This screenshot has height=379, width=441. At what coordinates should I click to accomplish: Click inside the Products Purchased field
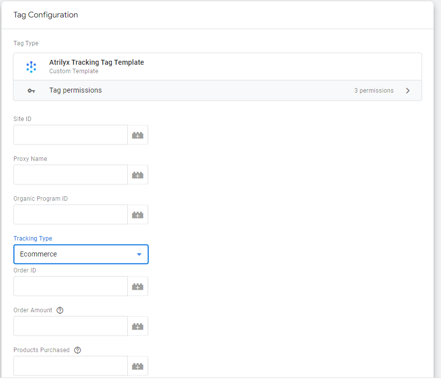point(71,366)
